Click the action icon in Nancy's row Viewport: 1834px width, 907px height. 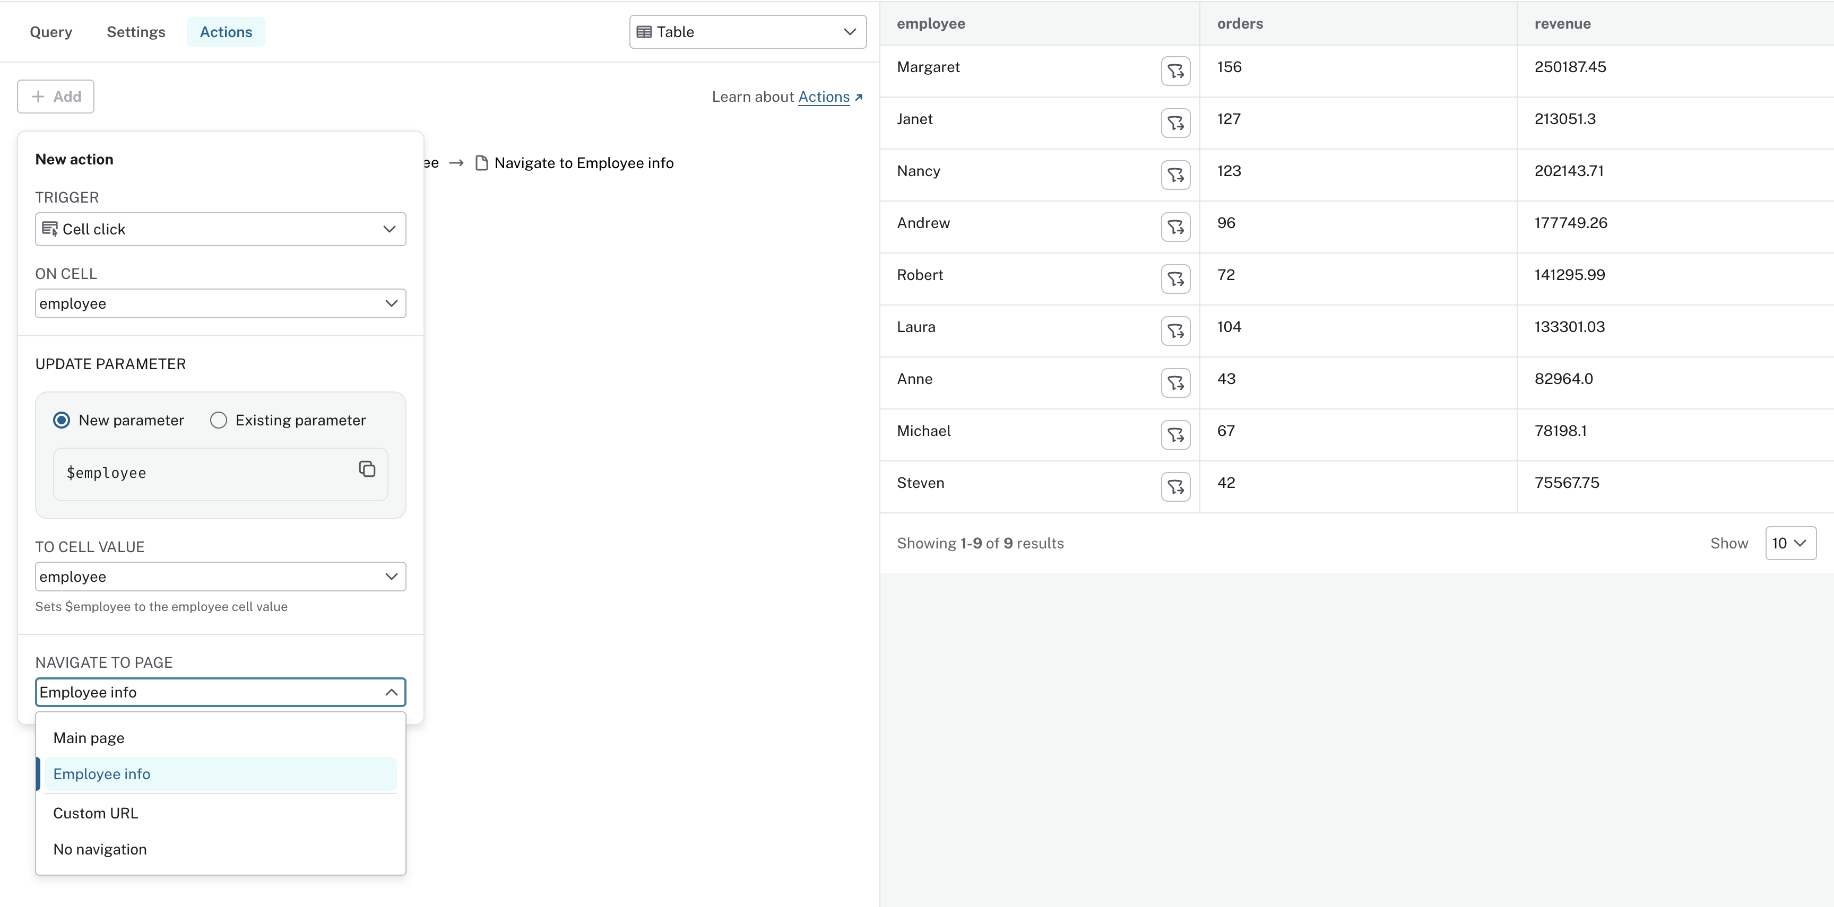tap(1175, 175)
